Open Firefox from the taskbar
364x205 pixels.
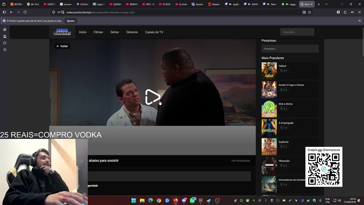(175, 200)
